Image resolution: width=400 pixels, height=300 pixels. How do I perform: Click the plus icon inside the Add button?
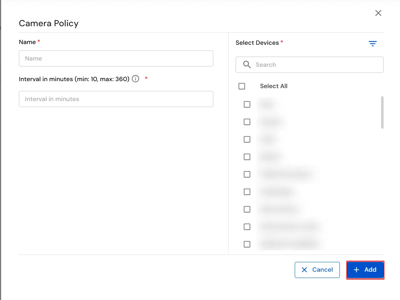point(356,270)
